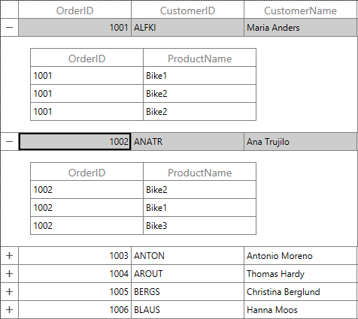Select the Bike3 product under order 1002

[x=199, y=226]
